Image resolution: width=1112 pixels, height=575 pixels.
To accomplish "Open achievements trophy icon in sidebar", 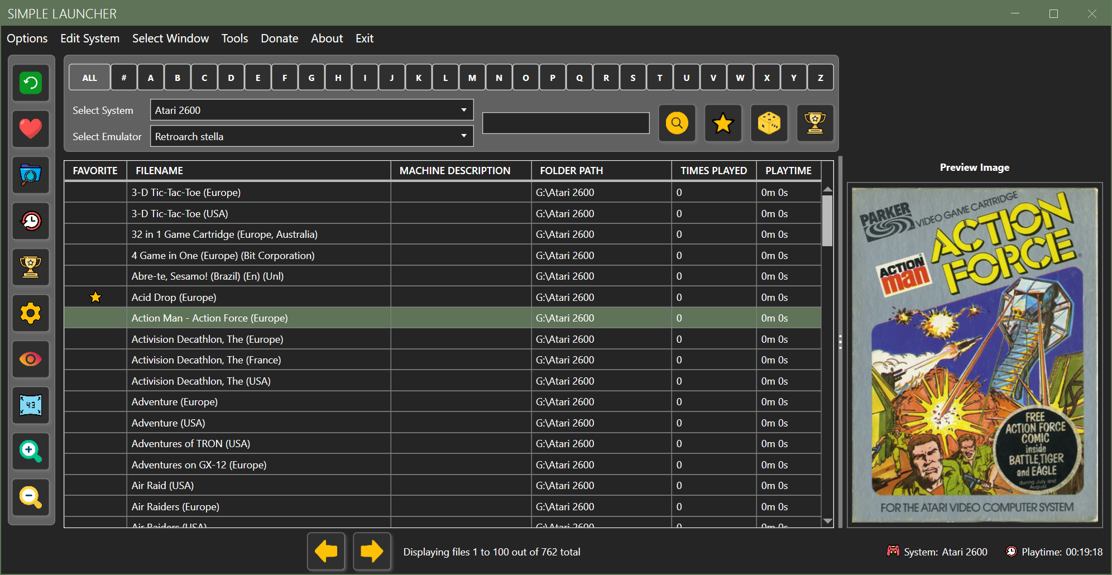I will (x=31, y=267).
